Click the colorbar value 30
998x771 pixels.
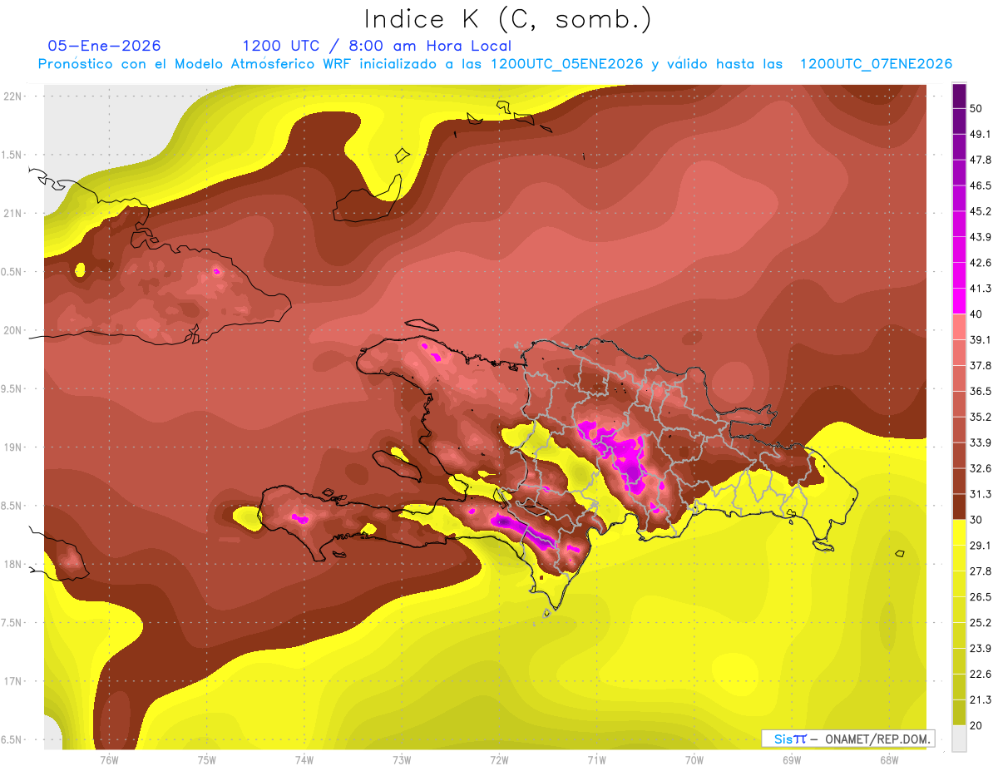976,520
